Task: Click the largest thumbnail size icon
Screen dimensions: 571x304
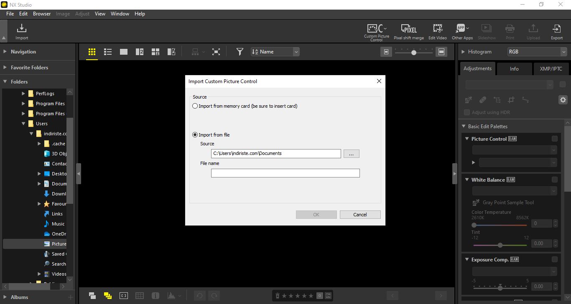Action: point(441,52)
